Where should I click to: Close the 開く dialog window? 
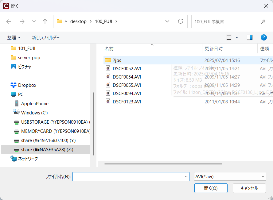click(266, 6)
